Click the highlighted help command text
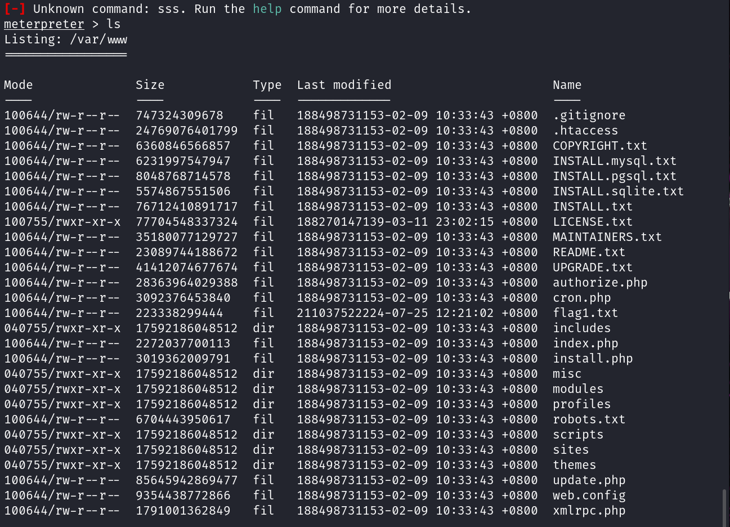This screenshot has width=730, height=527. coord(267,9)
